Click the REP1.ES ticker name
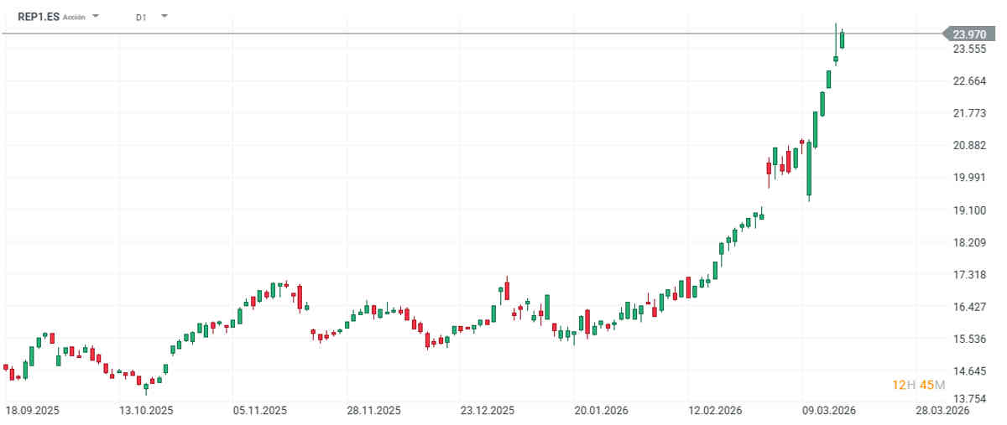 tap(39, 16)
